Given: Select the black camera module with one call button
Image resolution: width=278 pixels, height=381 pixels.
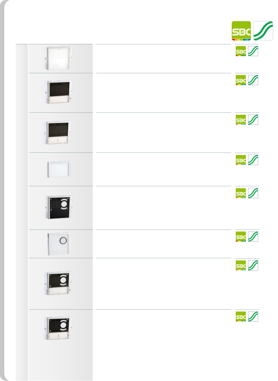Looking at the screenshot, I should (x=58, y=283).
